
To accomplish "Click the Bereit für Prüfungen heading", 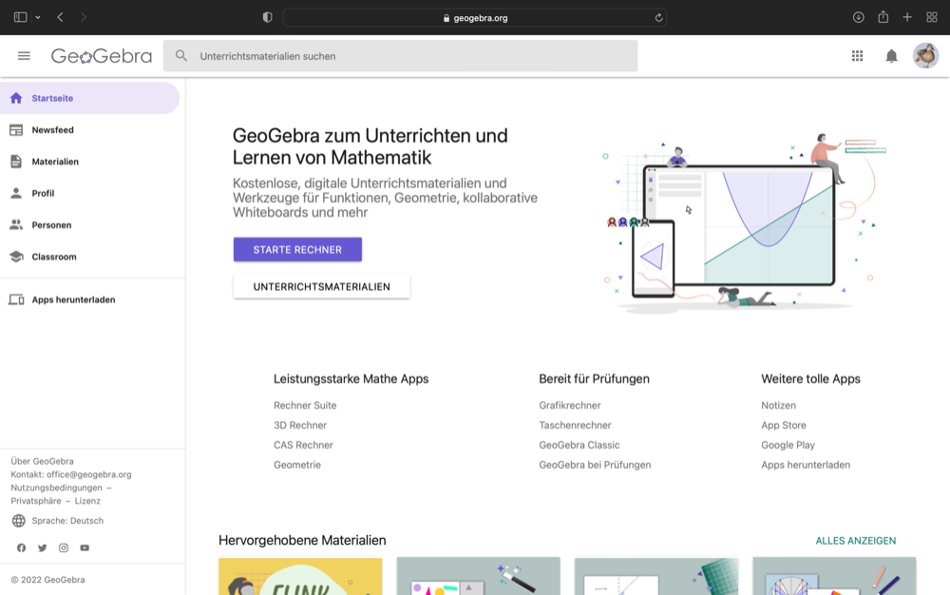I will pyautogui.click(x=594, y=378).
